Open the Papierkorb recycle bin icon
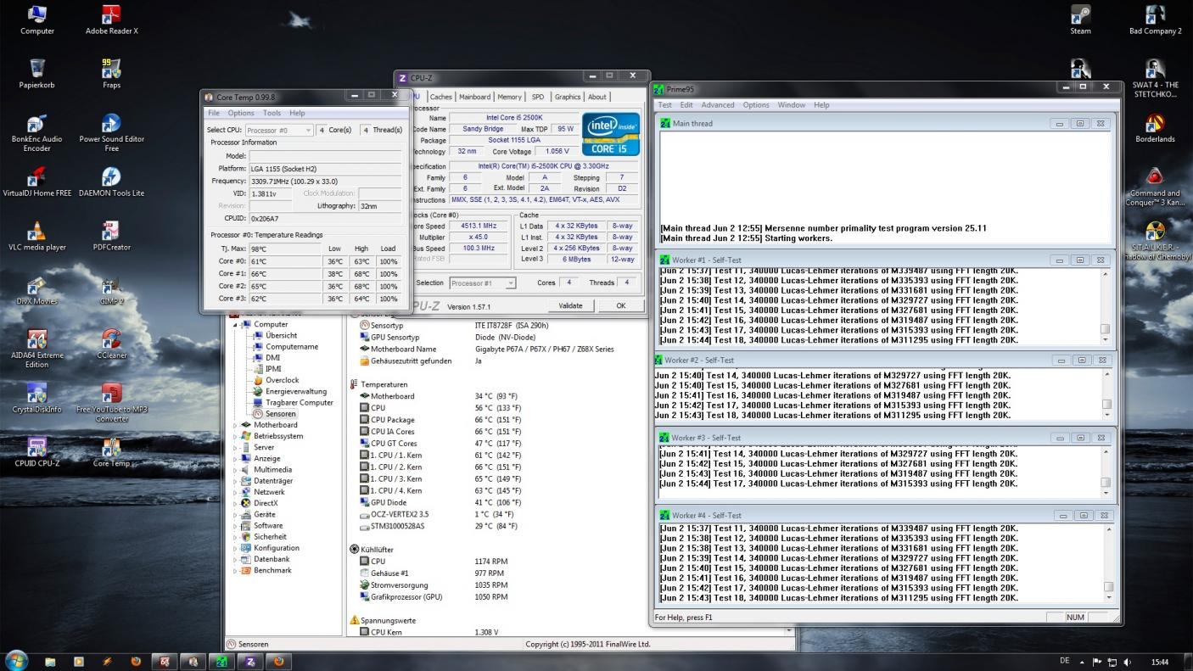This screenshot has height=671, width=1193. click(x=36, y=73)
